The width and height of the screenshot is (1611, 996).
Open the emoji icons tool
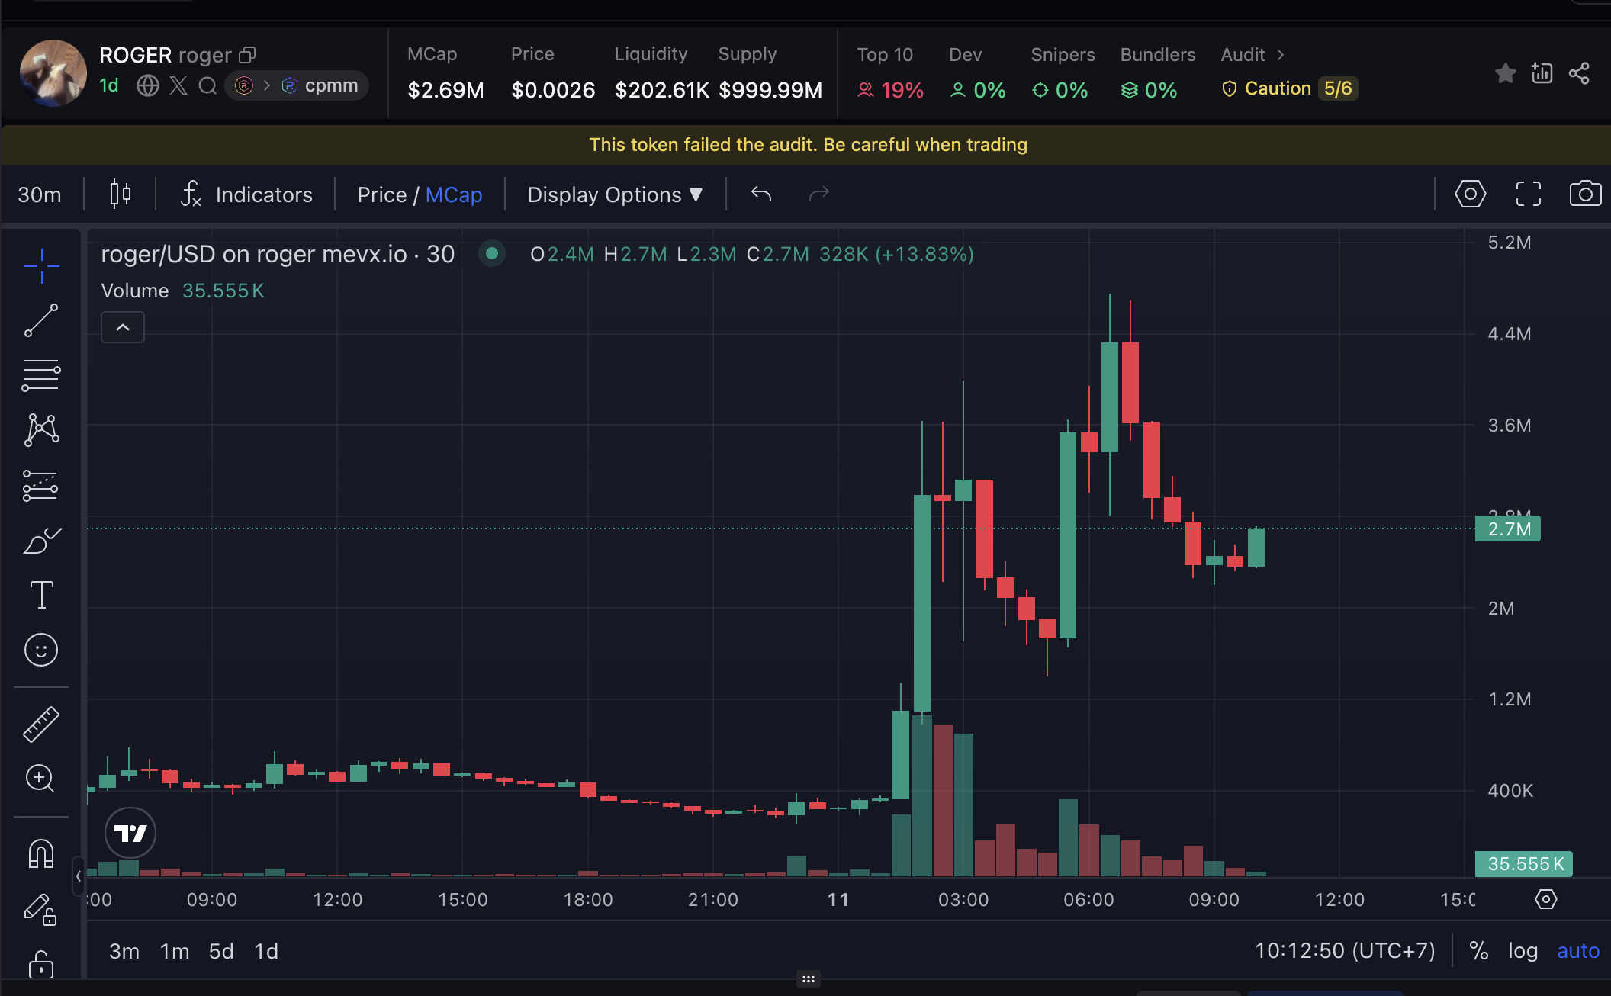pyautogui.click(x=41, y=650)
